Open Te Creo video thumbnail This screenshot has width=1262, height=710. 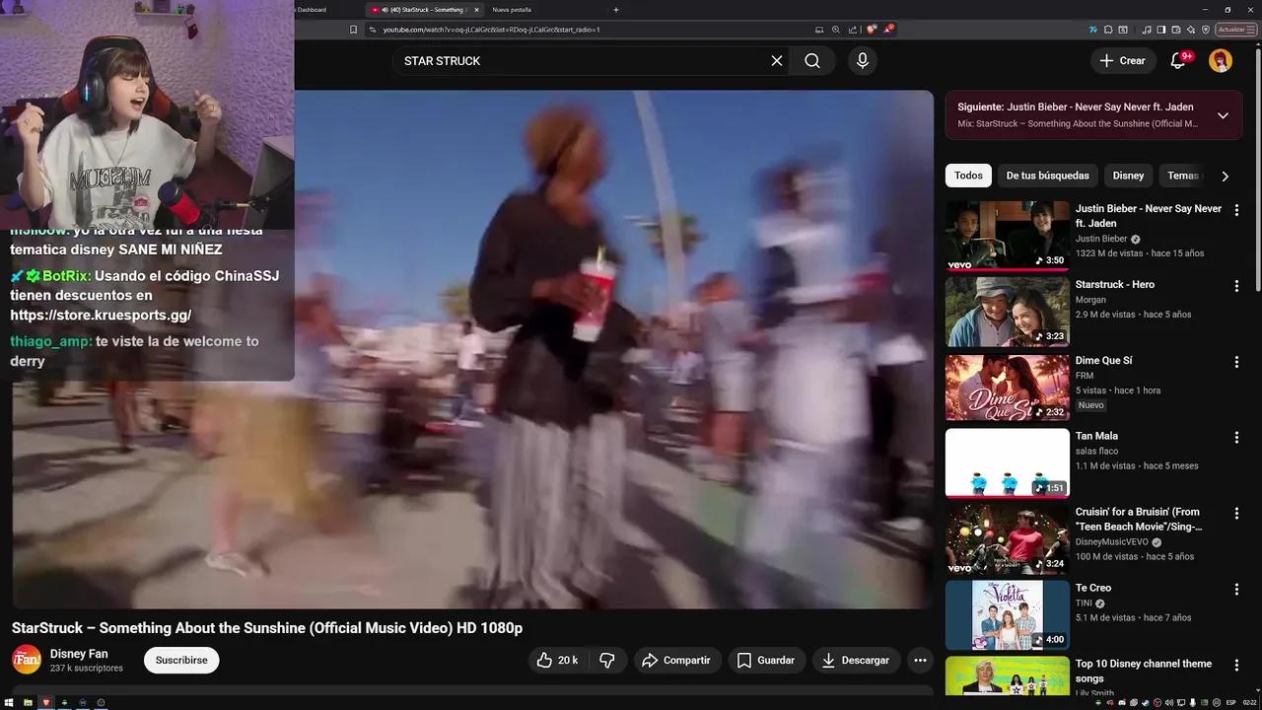tap(1008, 615)
